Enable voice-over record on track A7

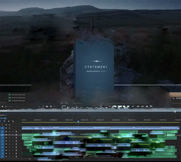(x=16, y=150)
